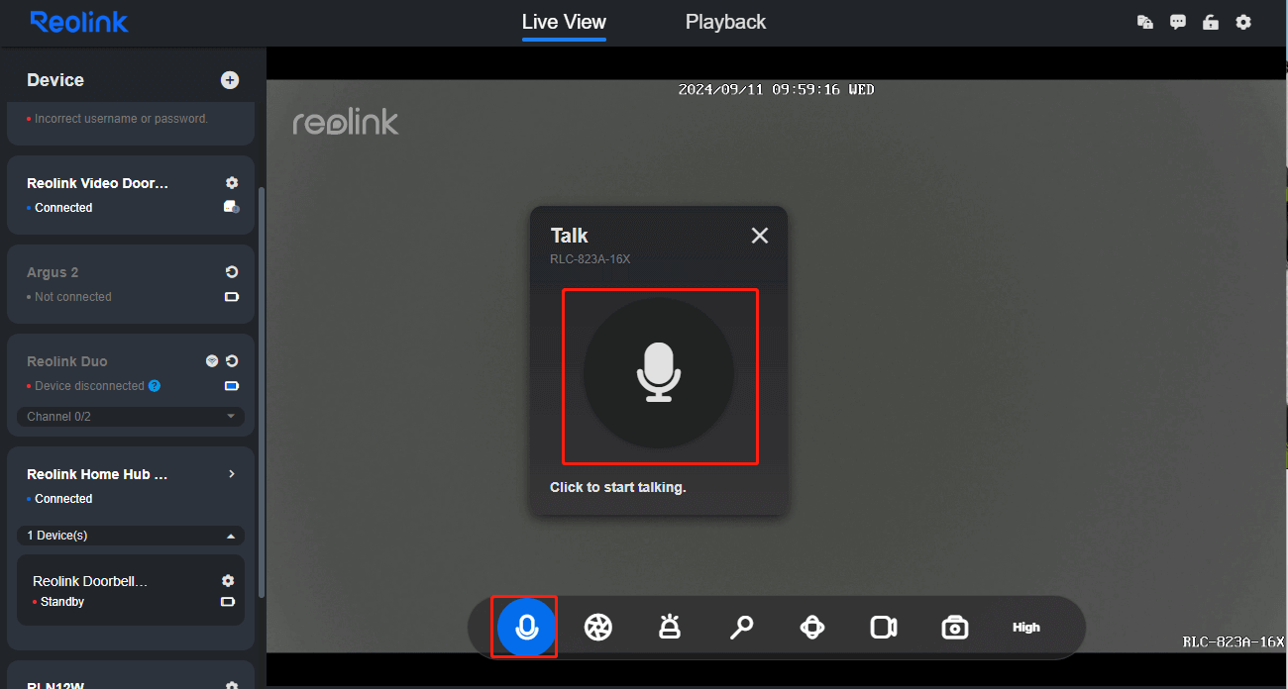Select the Reolink Home Hub device

pos(97,474)
